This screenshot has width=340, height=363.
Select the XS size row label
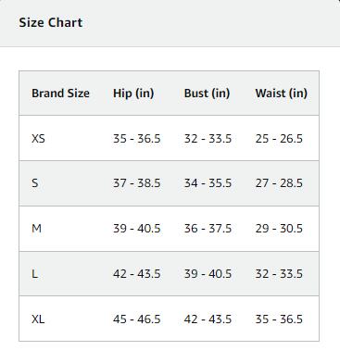pos(38,139)
